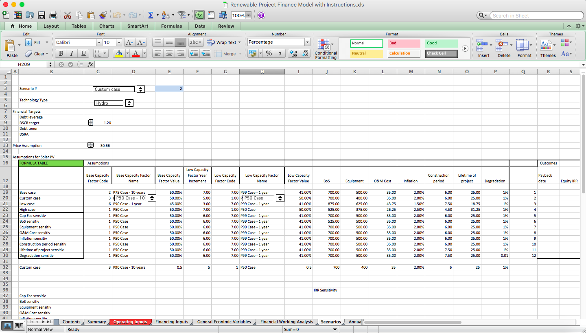Image resolution: width=586 pixels, height=333 pixels.
Task: Align text right
Action: click(x=181, y=53)
